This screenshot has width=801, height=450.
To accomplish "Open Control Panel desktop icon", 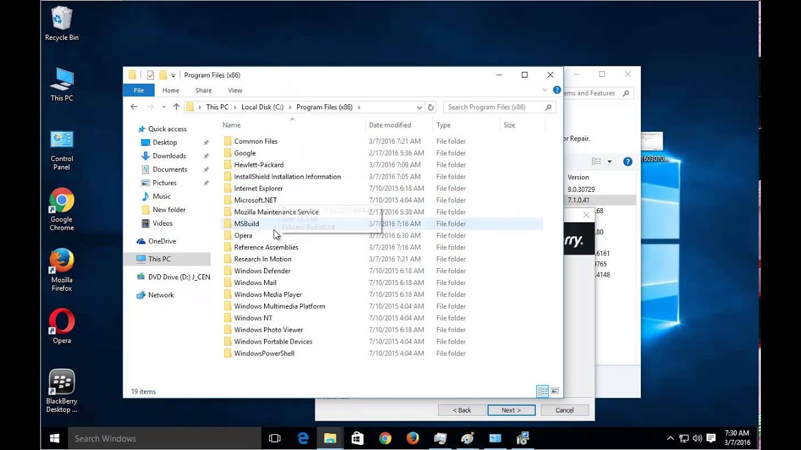I will tap(61, 150).
